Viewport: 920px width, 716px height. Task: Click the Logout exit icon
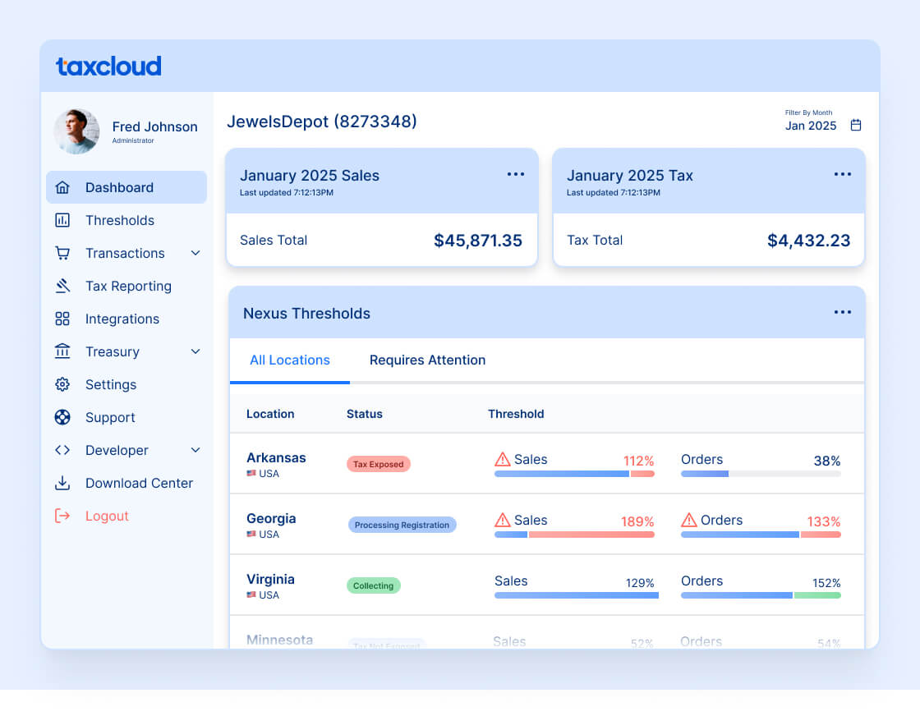pyautogui.click(x=62, y=516)
